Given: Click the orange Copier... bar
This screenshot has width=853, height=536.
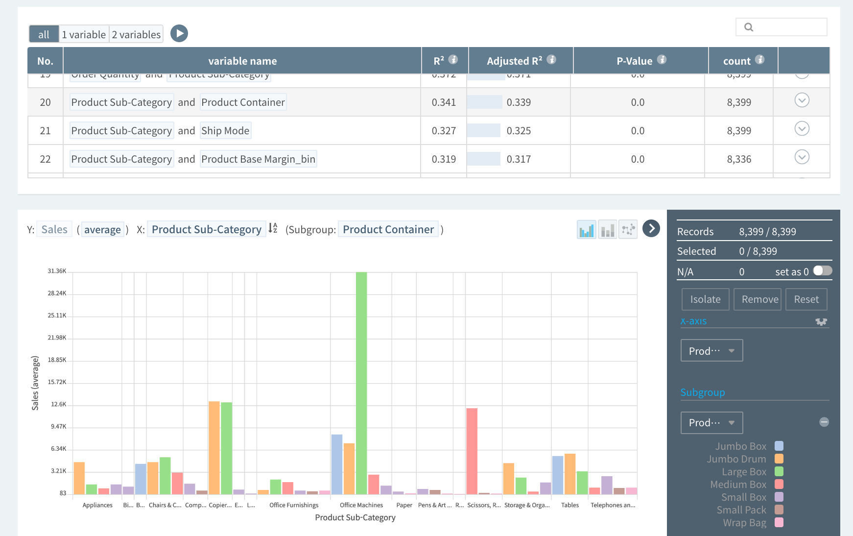Looking at the screenshot, I should 214,448.
